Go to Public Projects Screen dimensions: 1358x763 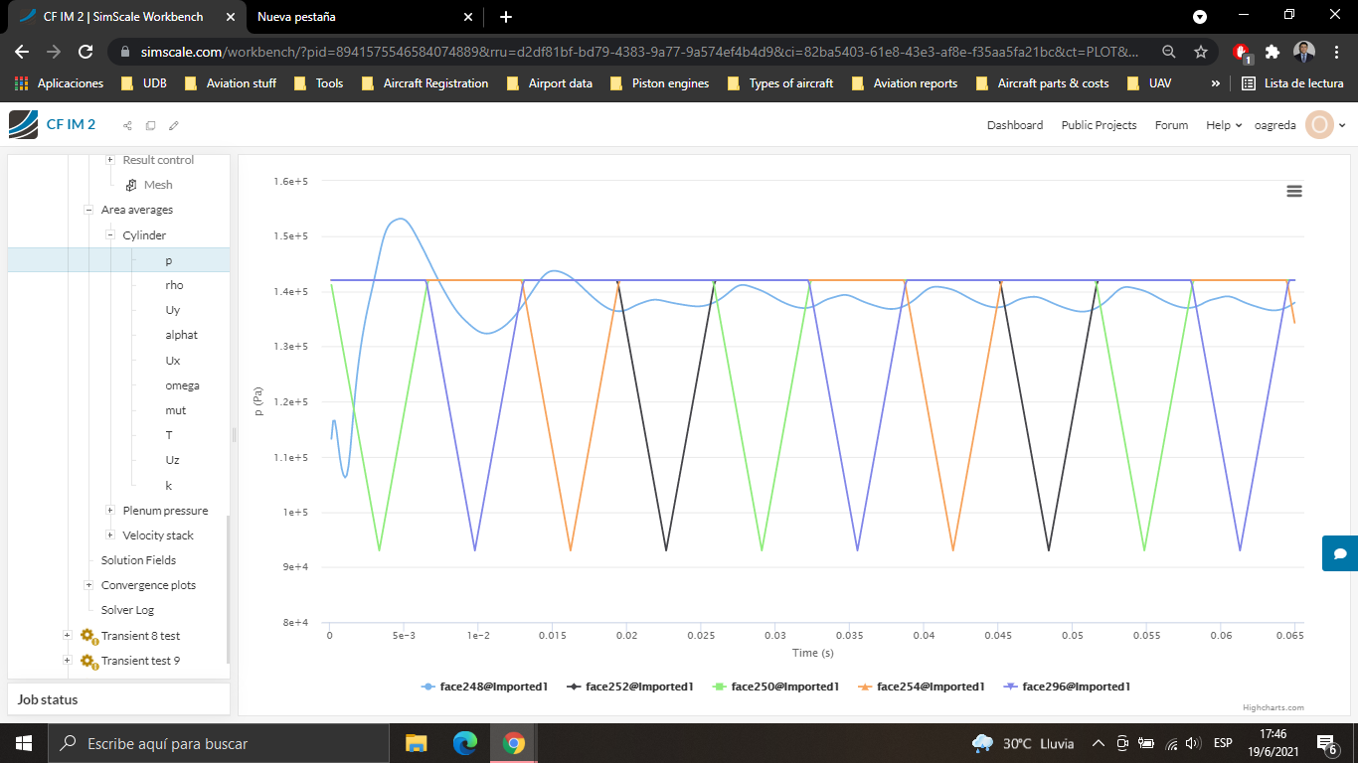pyautogui.click(x=1099, y=125)
